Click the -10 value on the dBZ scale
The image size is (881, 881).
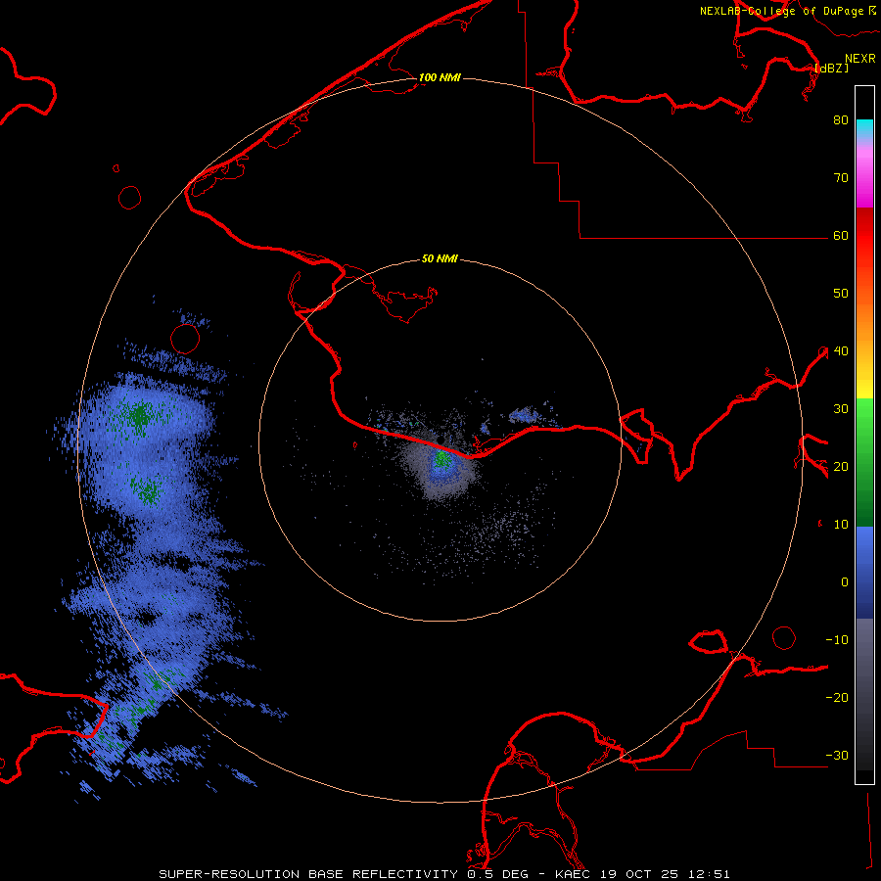(837, 640)
